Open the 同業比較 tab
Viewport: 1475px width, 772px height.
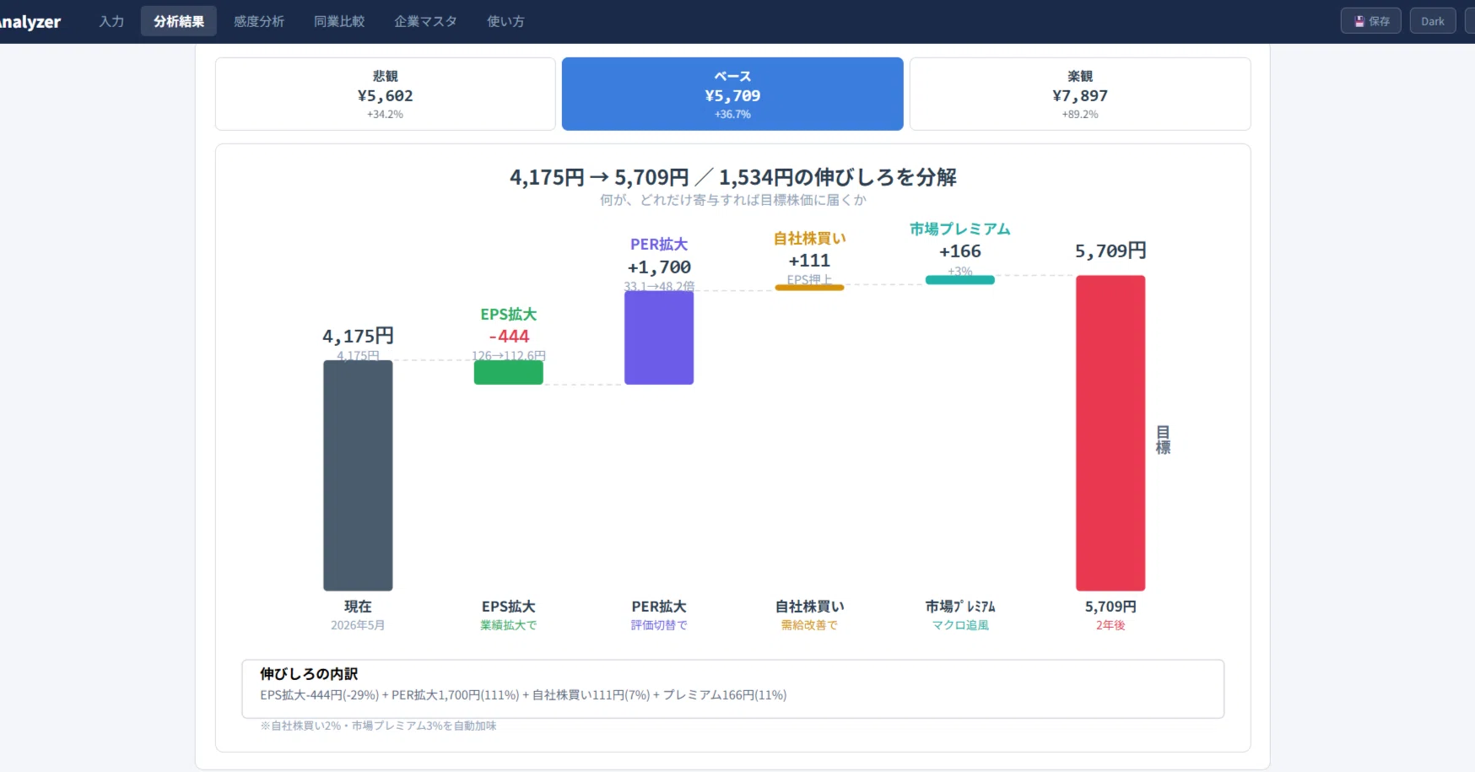339,21
